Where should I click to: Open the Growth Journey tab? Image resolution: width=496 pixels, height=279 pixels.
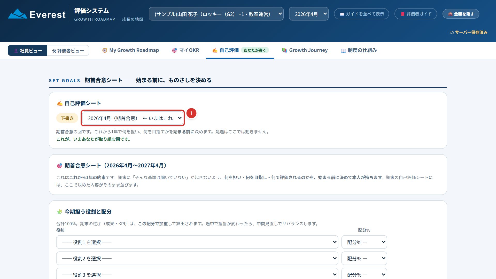pos(305,50)
